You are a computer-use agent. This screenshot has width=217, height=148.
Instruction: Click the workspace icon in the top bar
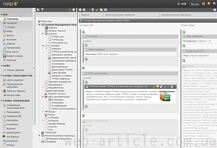204,4
